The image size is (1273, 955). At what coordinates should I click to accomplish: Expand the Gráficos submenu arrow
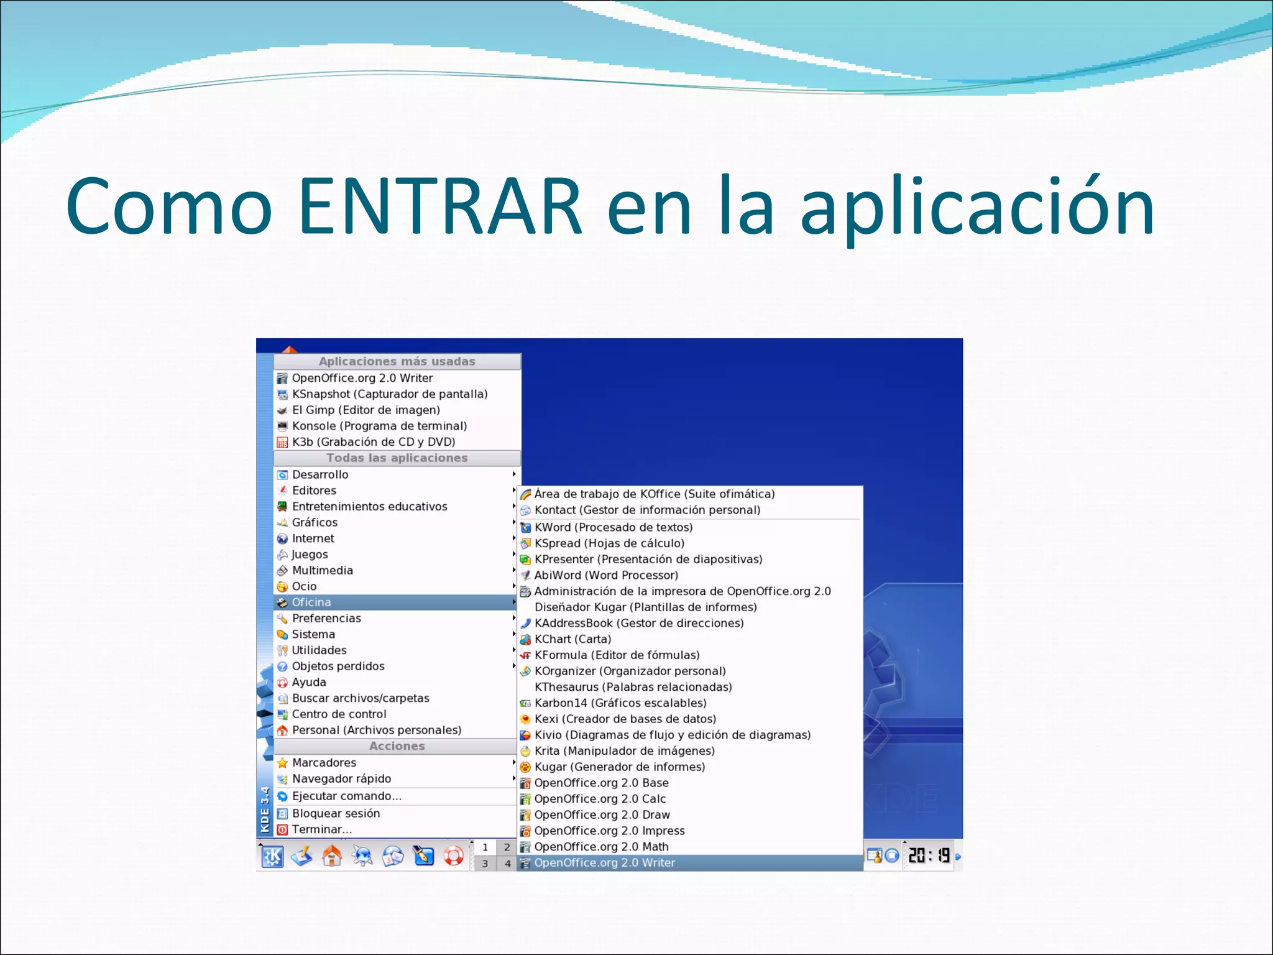pos(514,522)
